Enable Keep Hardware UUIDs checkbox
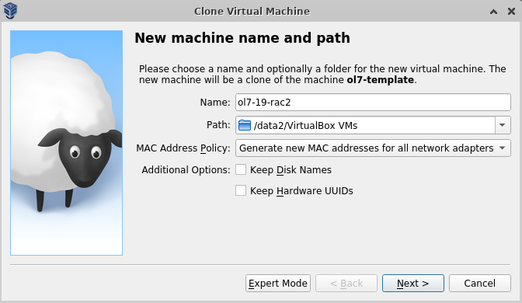 (x=241, y=190)
